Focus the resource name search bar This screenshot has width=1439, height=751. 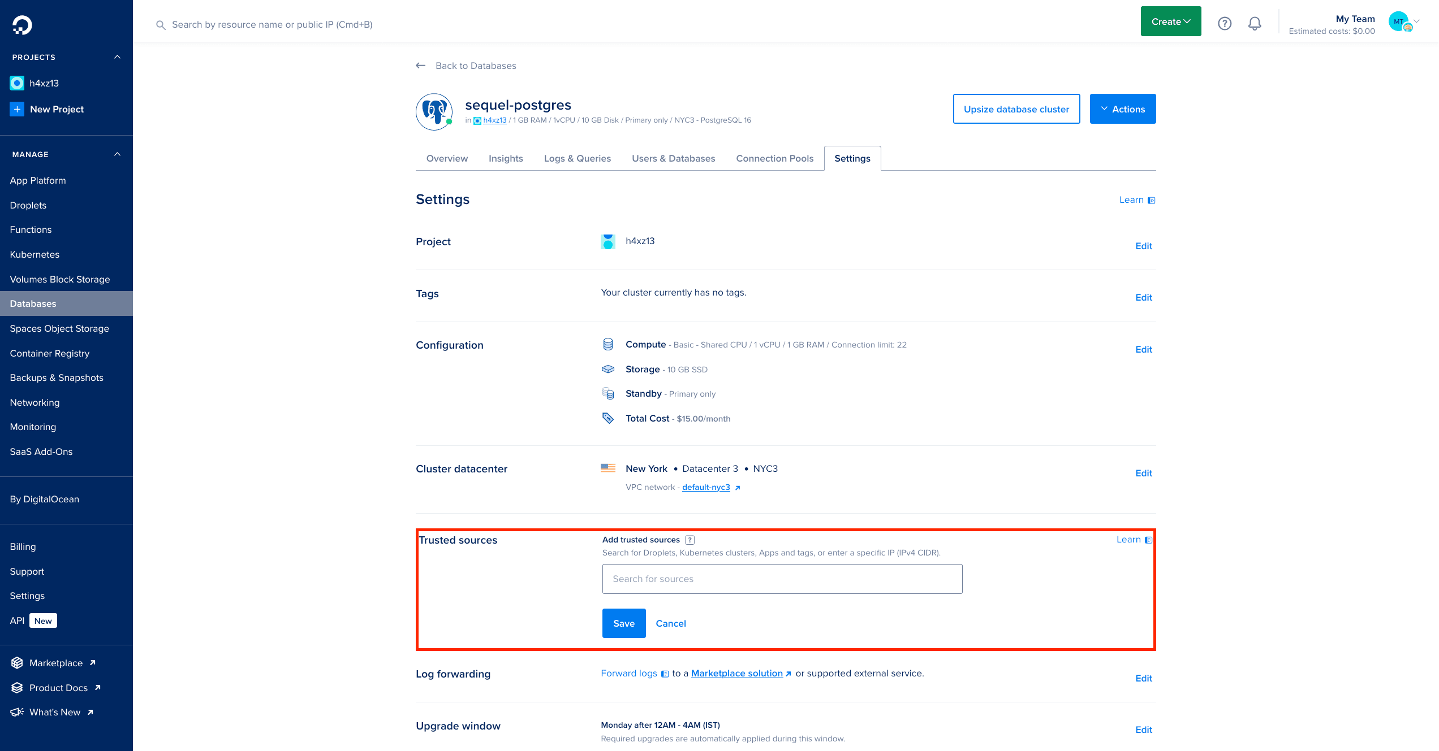tap(272, 24)
